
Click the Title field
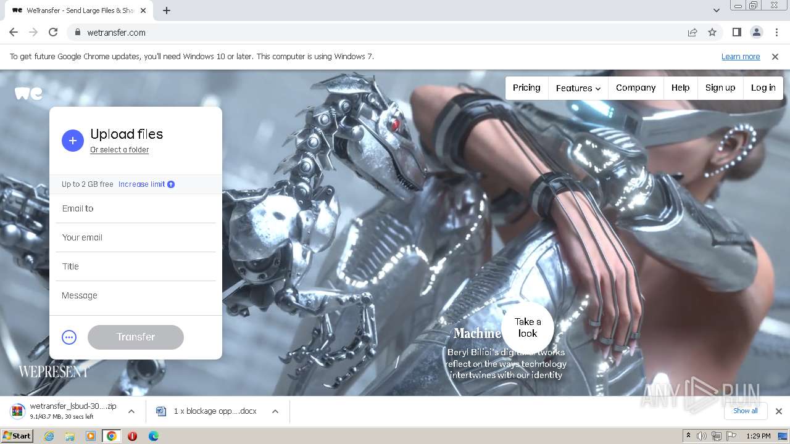point(136,266)
